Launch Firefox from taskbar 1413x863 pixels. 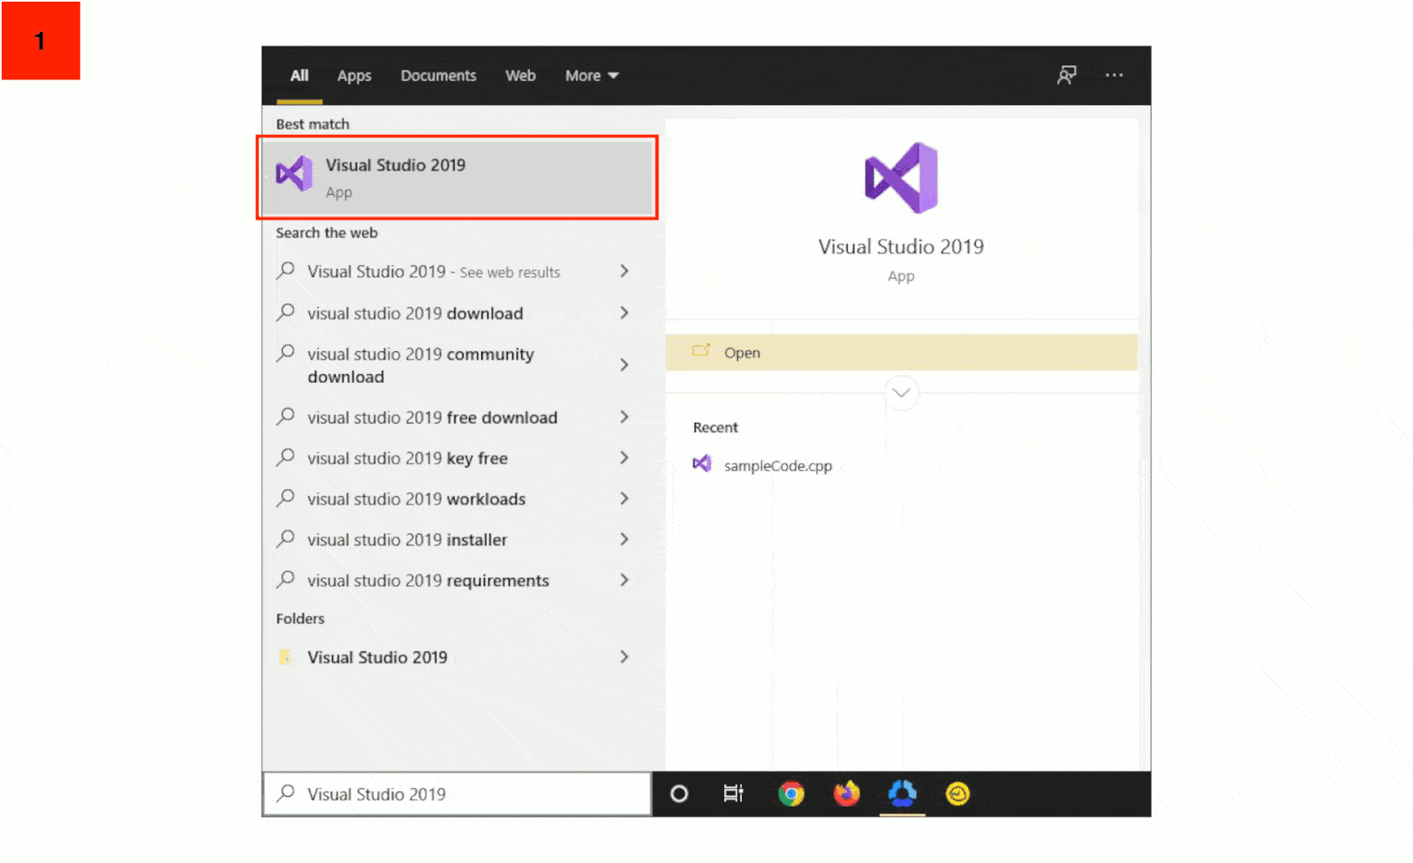point(846,794)
